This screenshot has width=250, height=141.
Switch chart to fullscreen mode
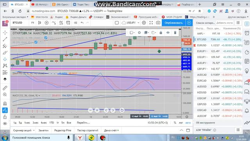tap(151, 23)
